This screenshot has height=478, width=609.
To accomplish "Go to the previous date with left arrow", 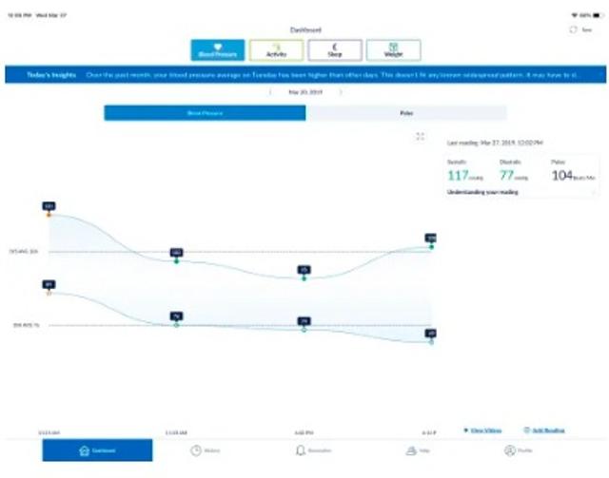I will (270, 92).
